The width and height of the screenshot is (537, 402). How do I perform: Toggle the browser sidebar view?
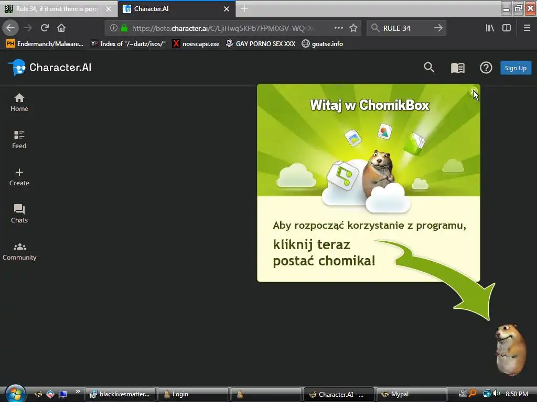[x=507, y=28]
